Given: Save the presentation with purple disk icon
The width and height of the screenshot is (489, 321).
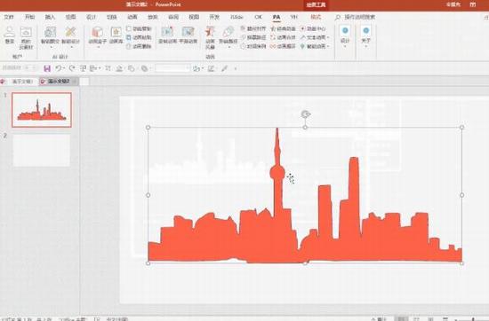Looking at the screenshot, I should click(x=47, y=68).
